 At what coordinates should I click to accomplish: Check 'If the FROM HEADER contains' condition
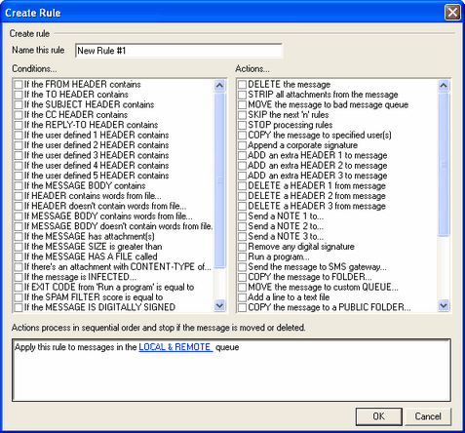point(19,85)
